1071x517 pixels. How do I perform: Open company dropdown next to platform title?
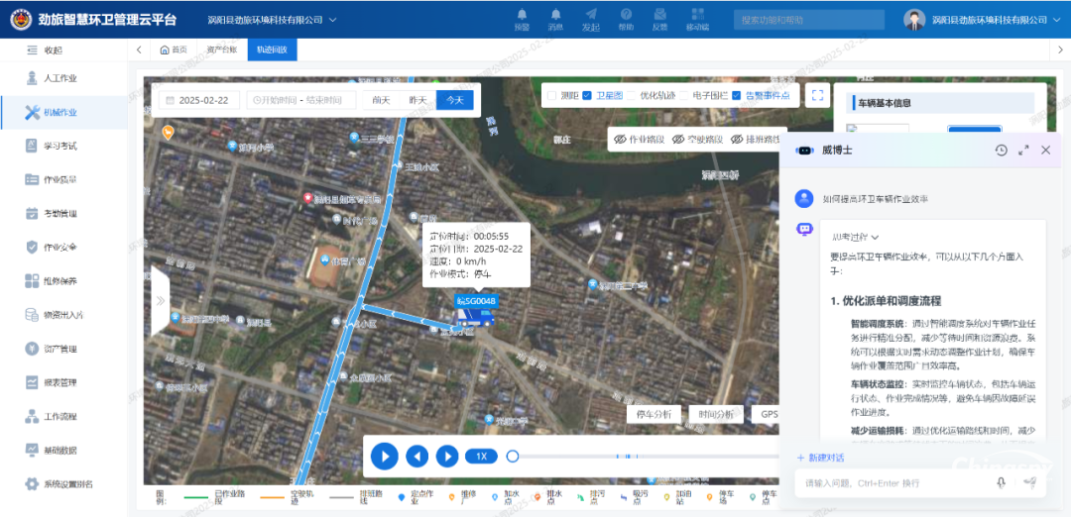(x=332, y=20)
